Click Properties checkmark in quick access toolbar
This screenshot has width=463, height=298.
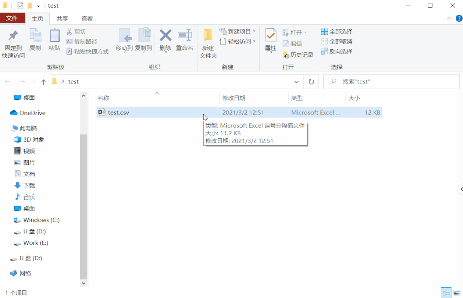[x=20, y=6]
